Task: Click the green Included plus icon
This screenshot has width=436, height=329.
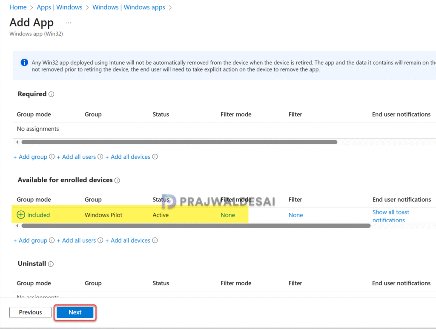Action: tap(21, 215)
